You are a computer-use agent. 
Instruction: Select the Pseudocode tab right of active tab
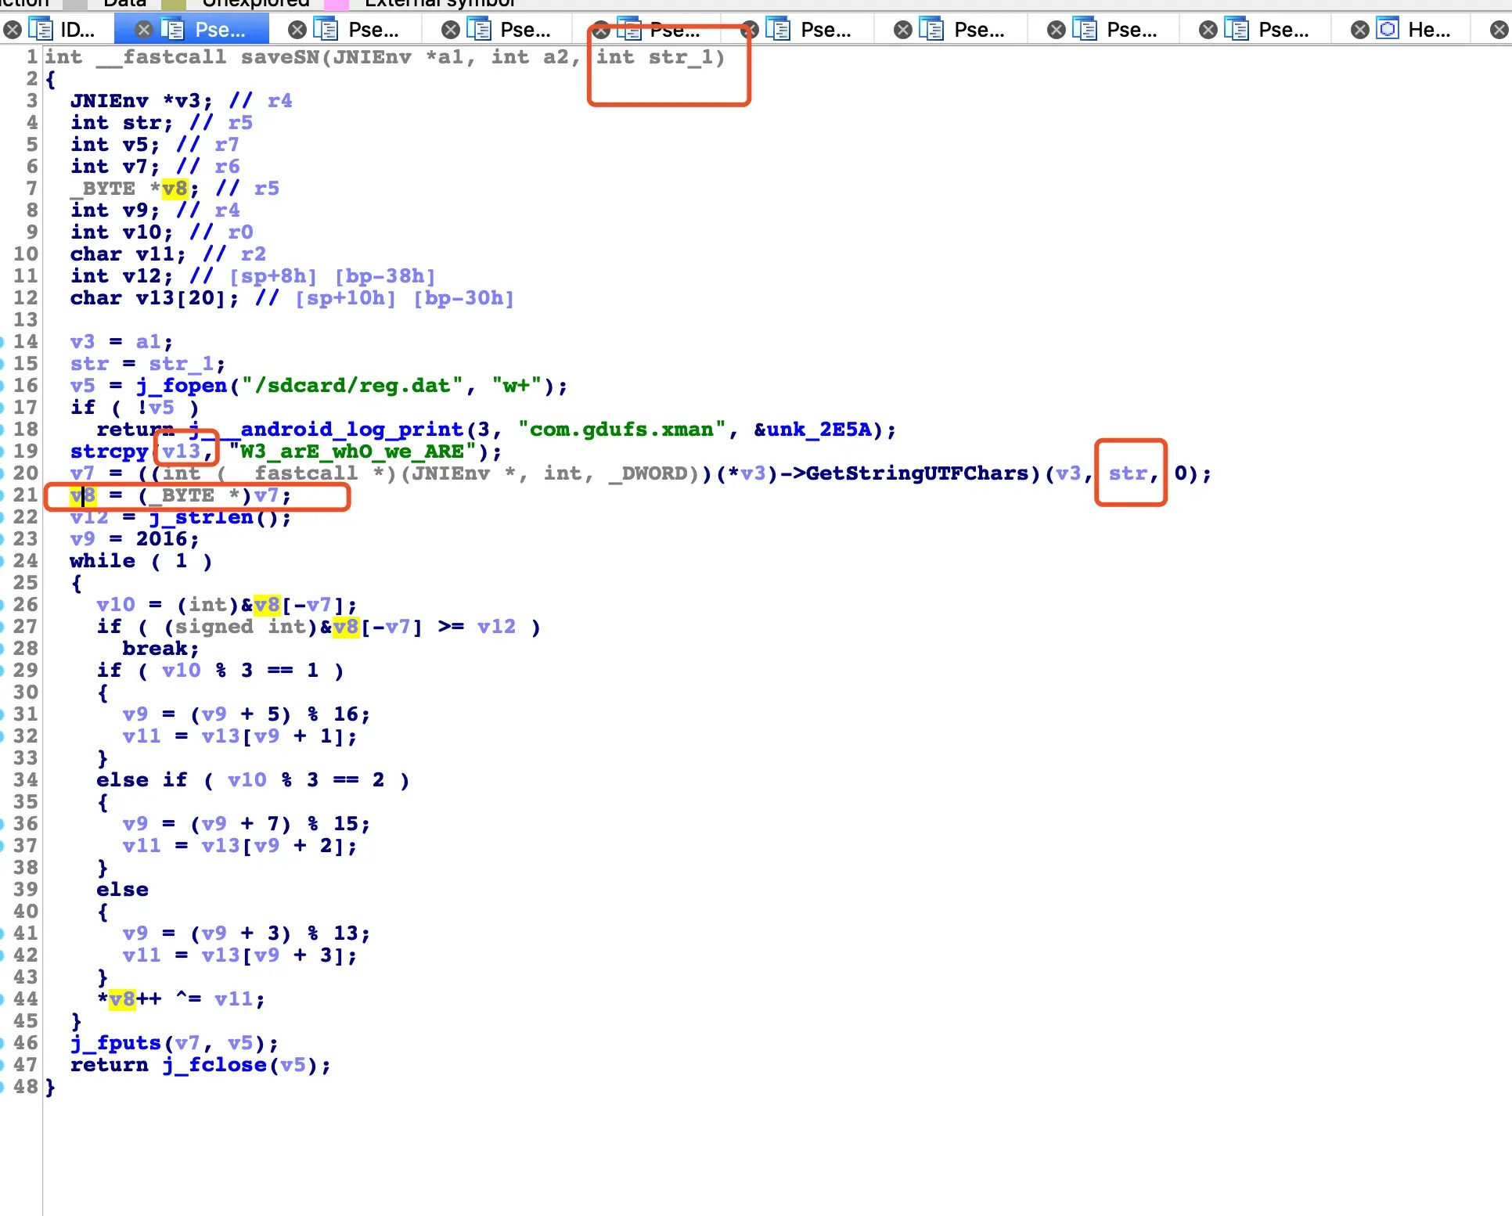pyautogui.click(x=373, y=31)
